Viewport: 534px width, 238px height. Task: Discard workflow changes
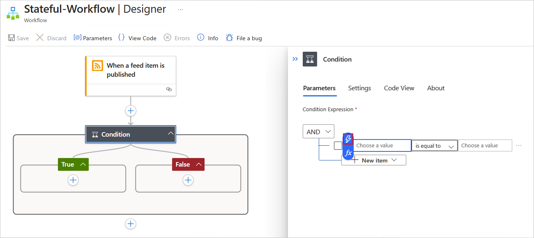(51, 38)
